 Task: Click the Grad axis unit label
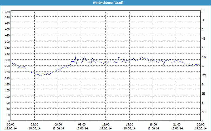point(7,12)
